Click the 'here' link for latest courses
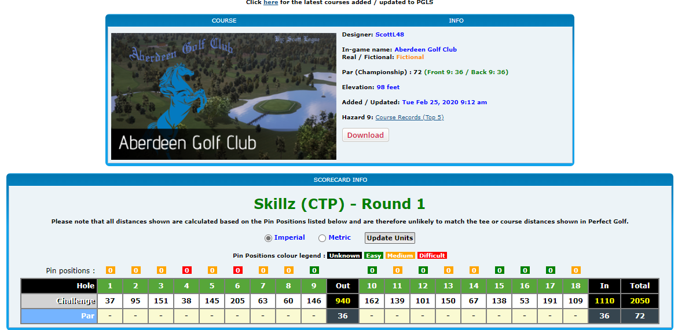The width and height of the screenshot is (678, 330). tap(270, 3)
